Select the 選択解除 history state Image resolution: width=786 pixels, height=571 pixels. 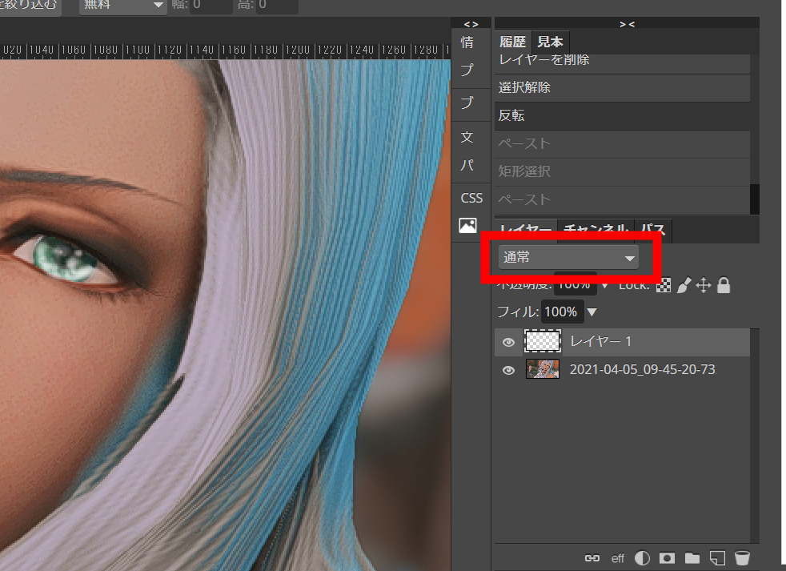point(622,87)
